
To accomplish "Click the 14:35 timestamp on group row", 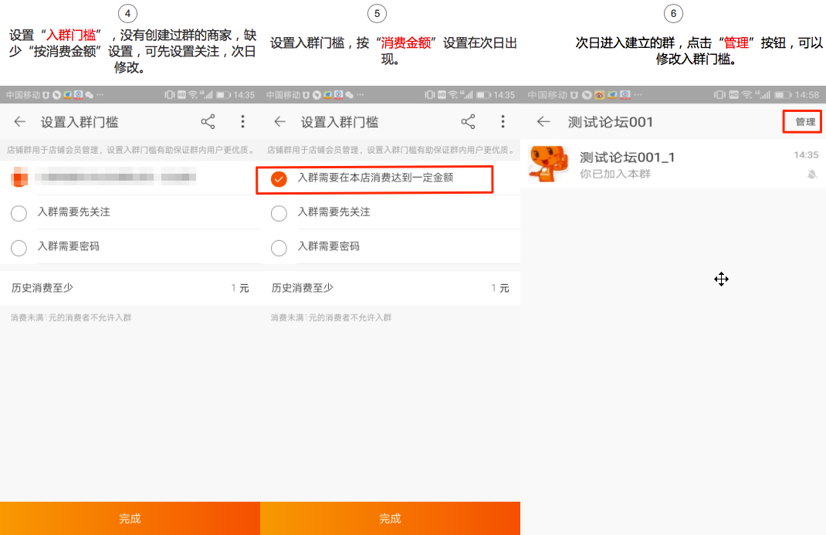I will (x=806, y=155).
